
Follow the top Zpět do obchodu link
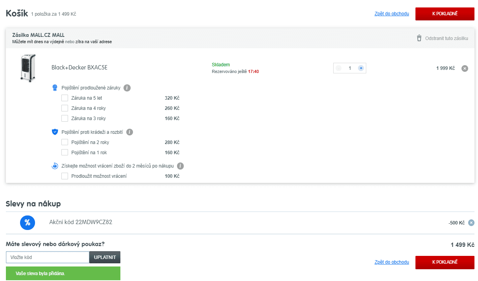[x=392, y=14]
